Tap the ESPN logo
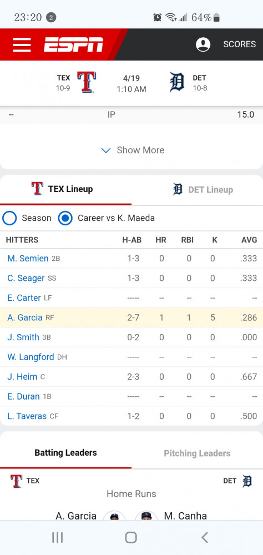 pyautogui.click(x=73, y=44)
